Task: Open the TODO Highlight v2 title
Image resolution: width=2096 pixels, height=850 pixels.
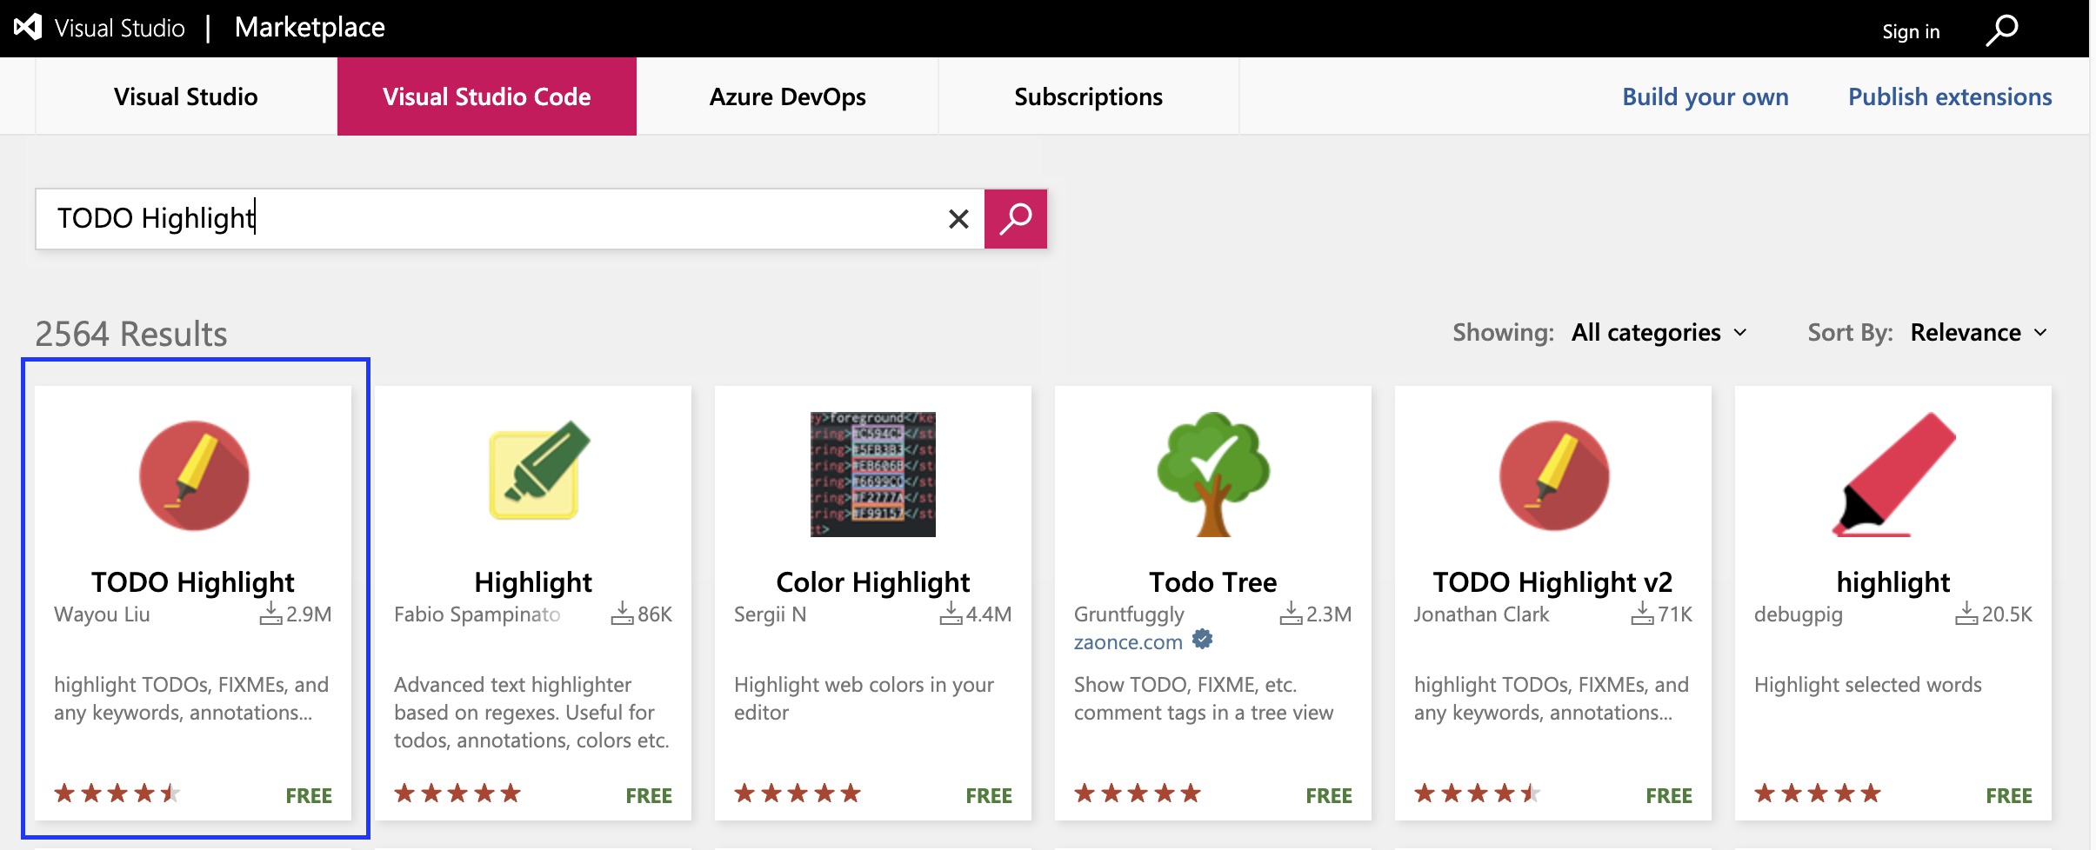Action: pos(1553,581)
